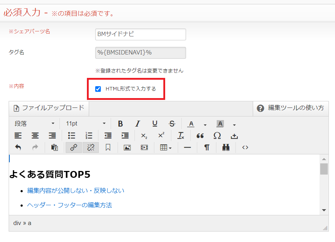This screenshot has width=335, height=242.
Task: Insert a special character (Omega)
Action: tap(217, 136)
